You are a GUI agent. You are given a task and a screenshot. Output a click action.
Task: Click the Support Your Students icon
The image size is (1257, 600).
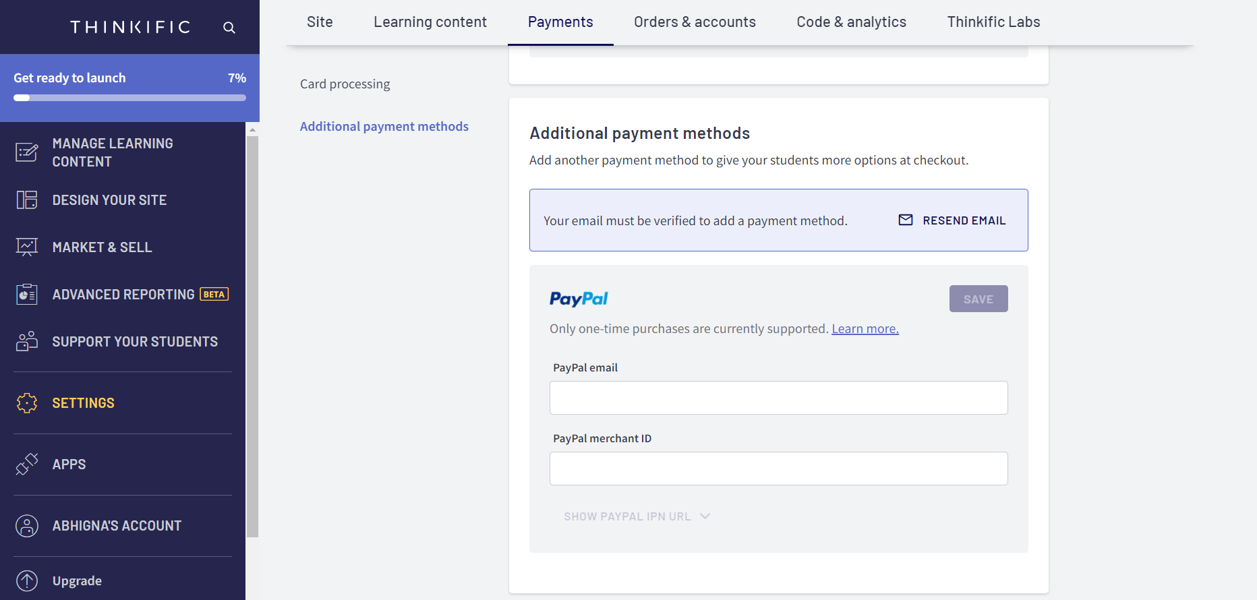(27, 341)
